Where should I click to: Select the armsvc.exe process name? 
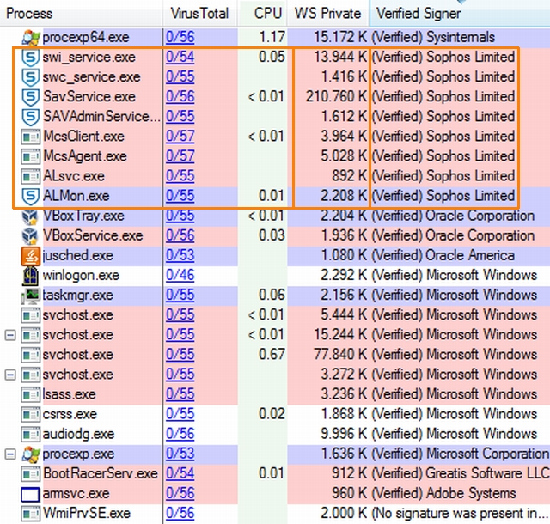(76, 494)
